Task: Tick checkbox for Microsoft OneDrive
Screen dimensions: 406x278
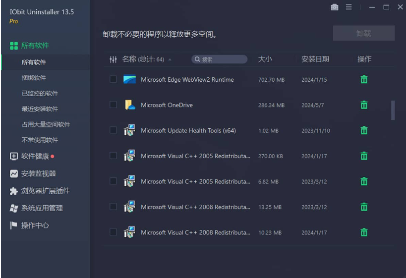Action: pyautogui.click(x=113, y=105)
